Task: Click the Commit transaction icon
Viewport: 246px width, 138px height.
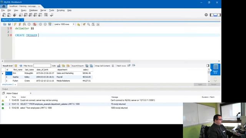Action: tap(40, 24)
